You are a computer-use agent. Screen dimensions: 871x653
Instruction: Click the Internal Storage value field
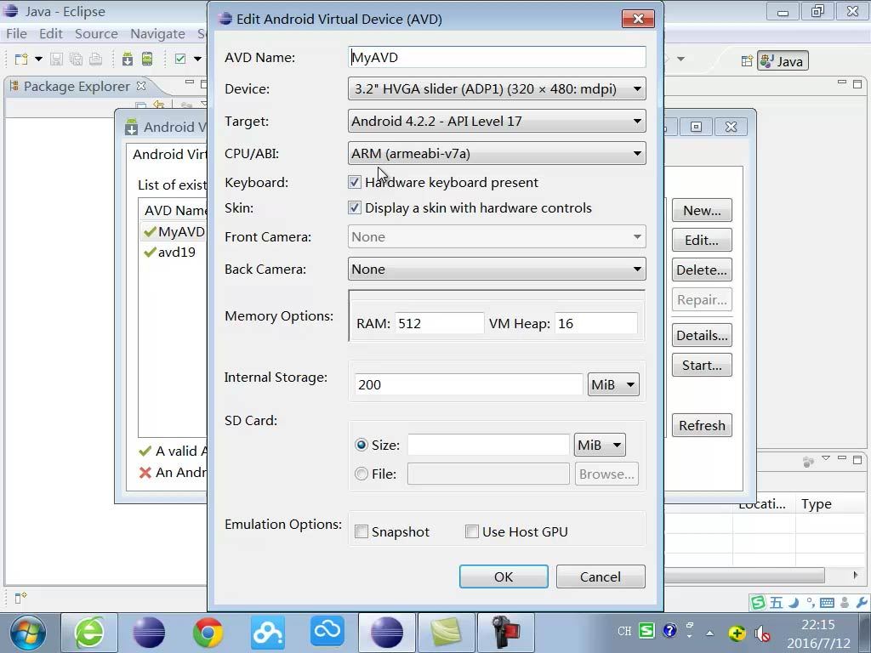tap(469, 384)
